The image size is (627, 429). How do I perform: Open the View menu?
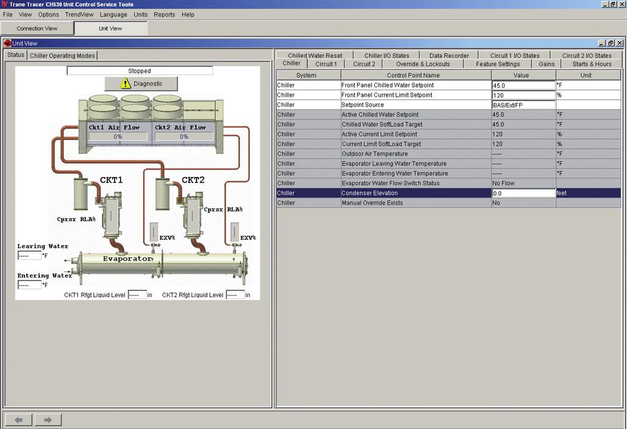click(x=25, y=15)
